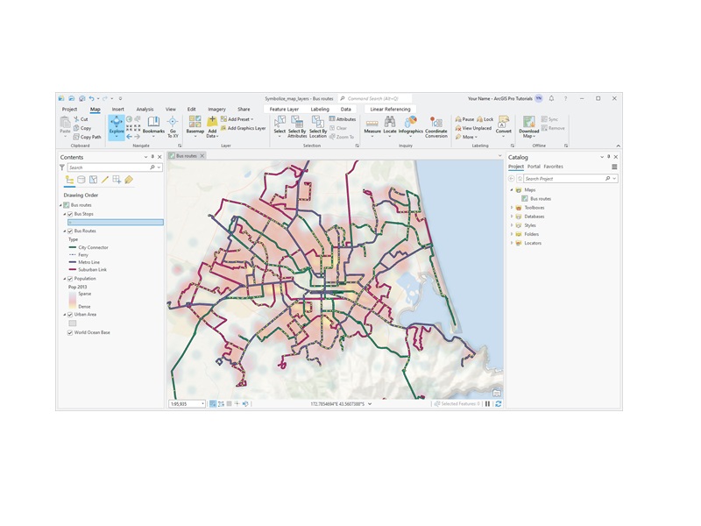
Task: Switch to the Portal tab in Catalog
Action: point(534,167)
